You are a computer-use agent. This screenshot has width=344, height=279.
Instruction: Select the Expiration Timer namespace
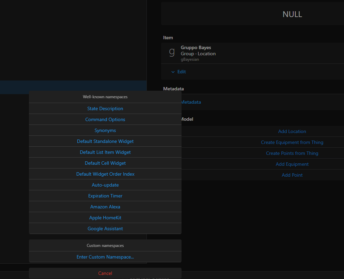pyautogui.click(x=105, y=195)
